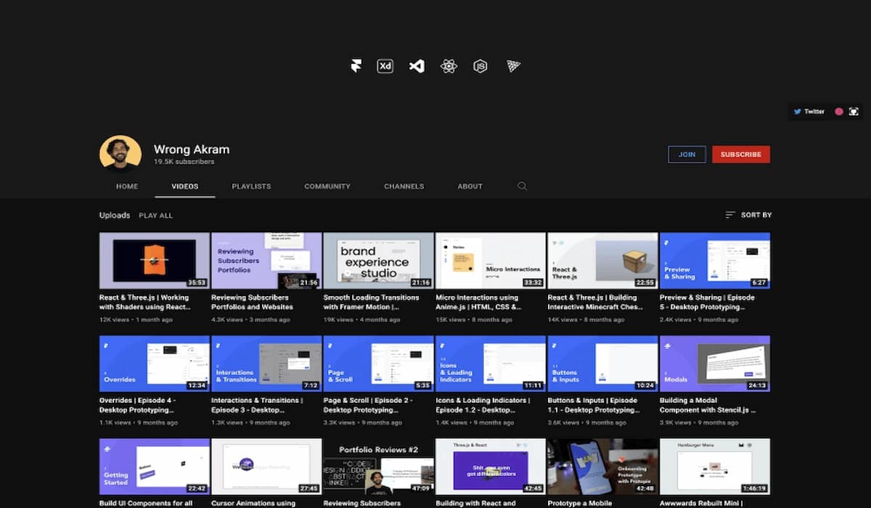
Task: Click the Three.js triangle icon in banner
Action: coord(513,66)
